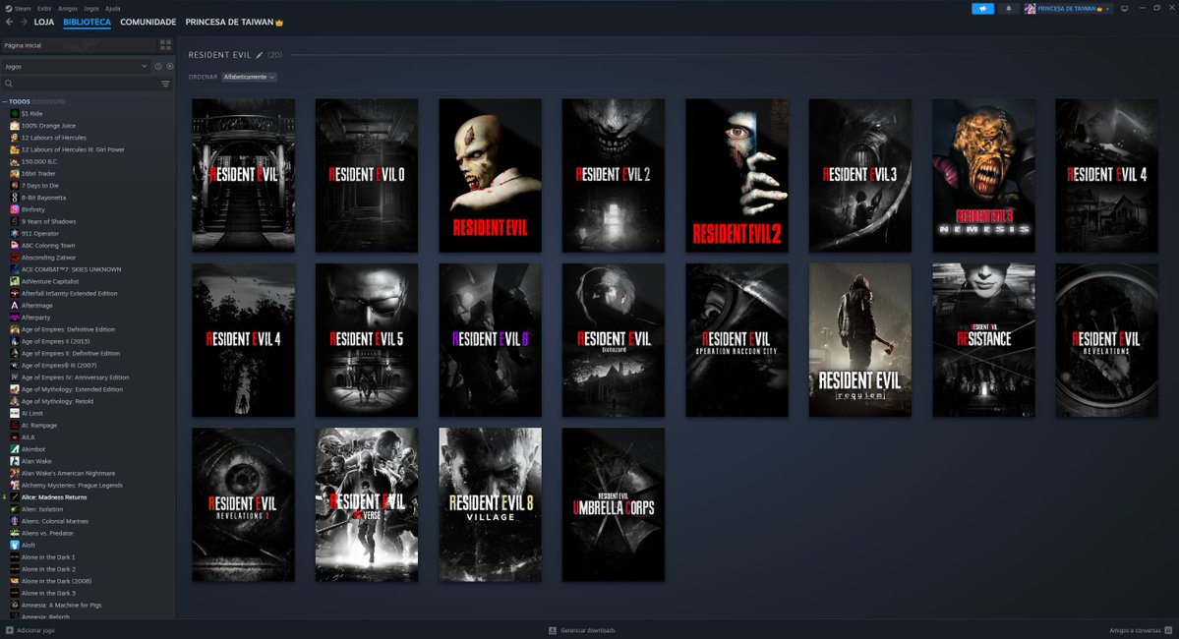This screenshot has width=1179, height=639.
Task: Select the BIBLIOTECA tab
Action: (x=88, y=22)
